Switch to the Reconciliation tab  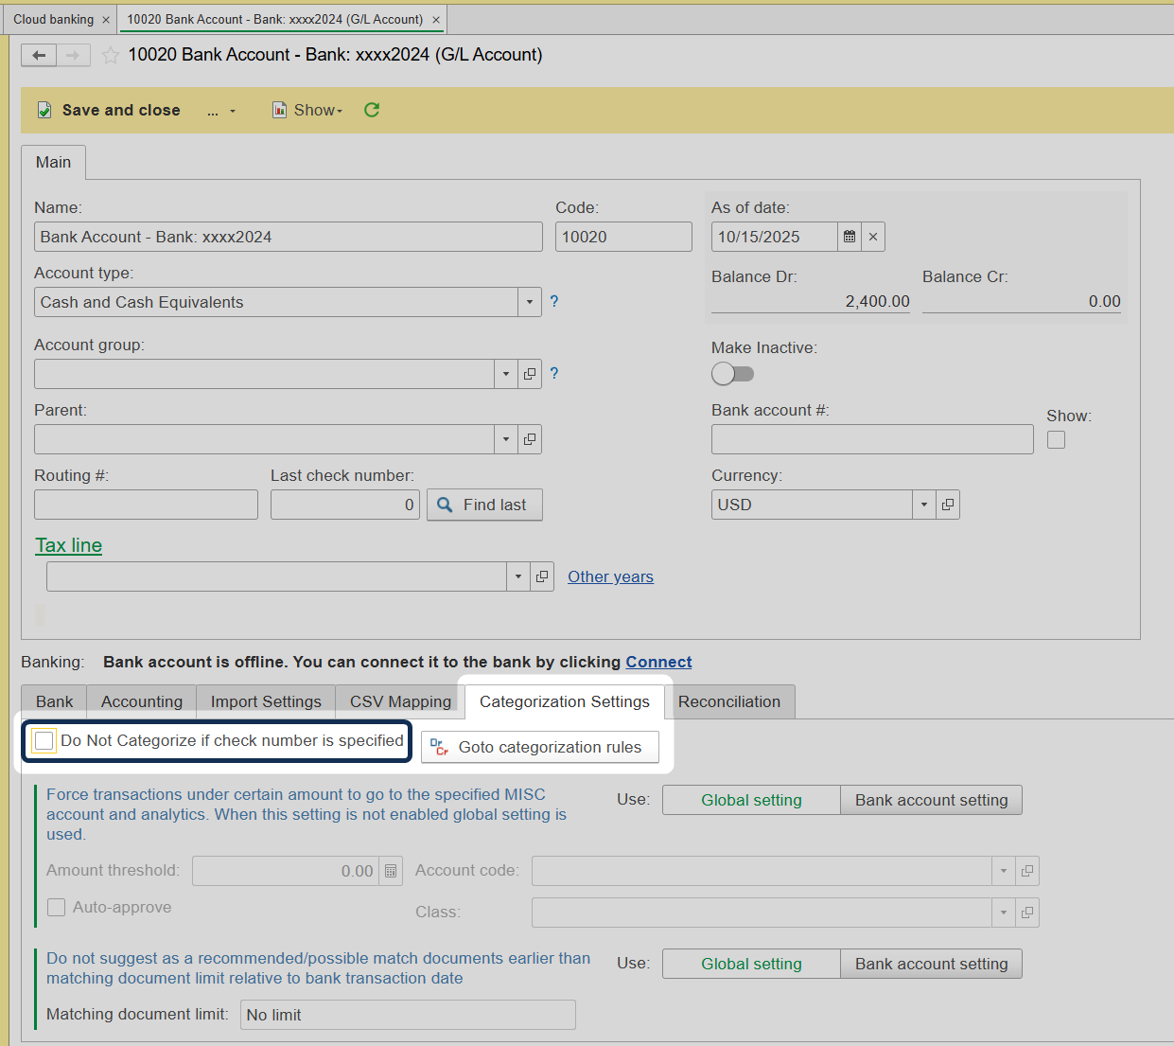(x=728, y=701)
